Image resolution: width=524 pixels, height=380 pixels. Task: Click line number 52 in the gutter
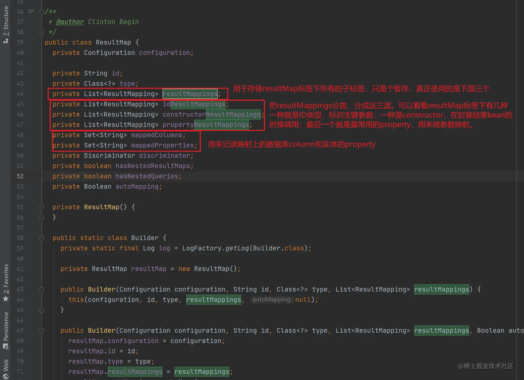20,176
